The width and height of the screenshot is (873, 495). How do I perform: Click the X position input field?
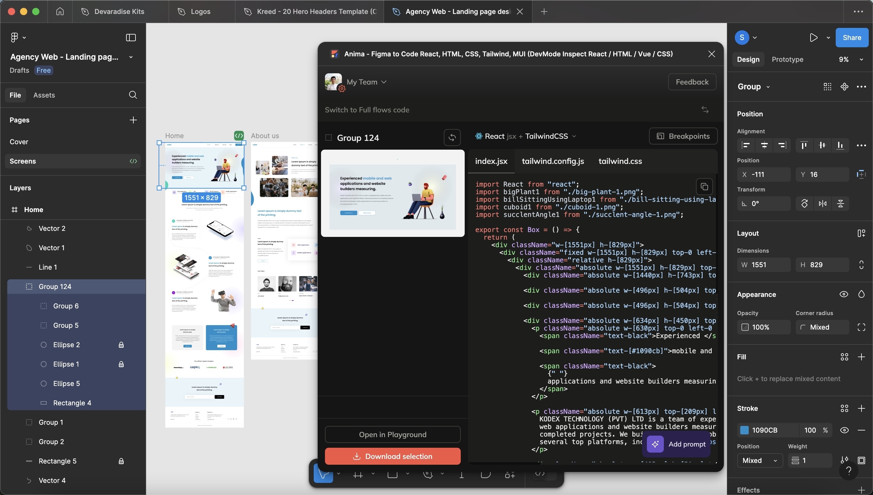[764, 175]
